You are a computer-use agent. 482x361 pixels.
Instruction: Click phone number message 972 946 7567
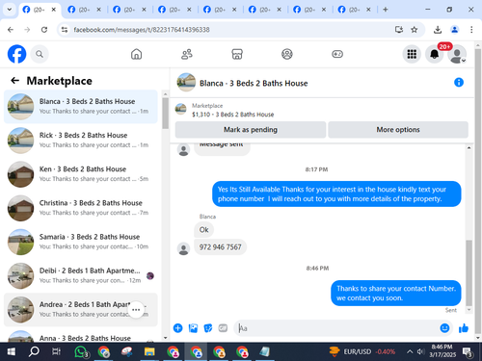click(x=220, y=247)
